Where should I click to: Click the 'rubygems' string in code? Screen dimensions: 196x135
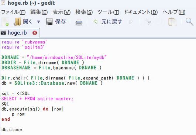pos(34,42)
